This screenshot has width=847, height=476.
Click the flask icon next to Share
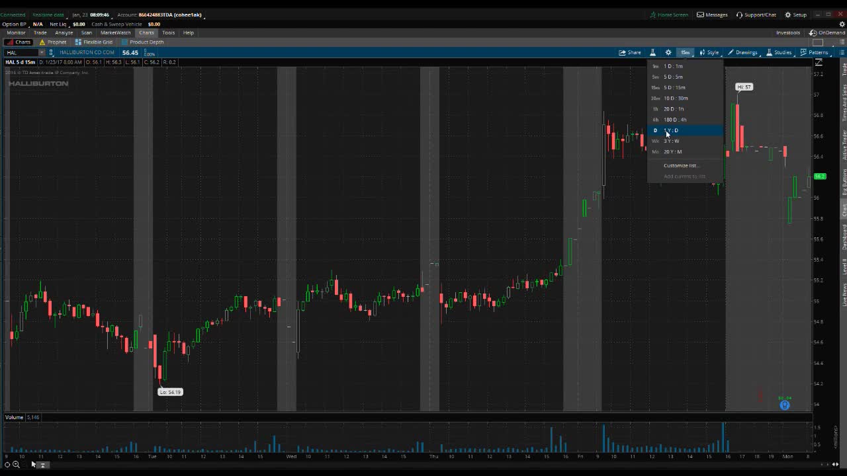[652, 52]
